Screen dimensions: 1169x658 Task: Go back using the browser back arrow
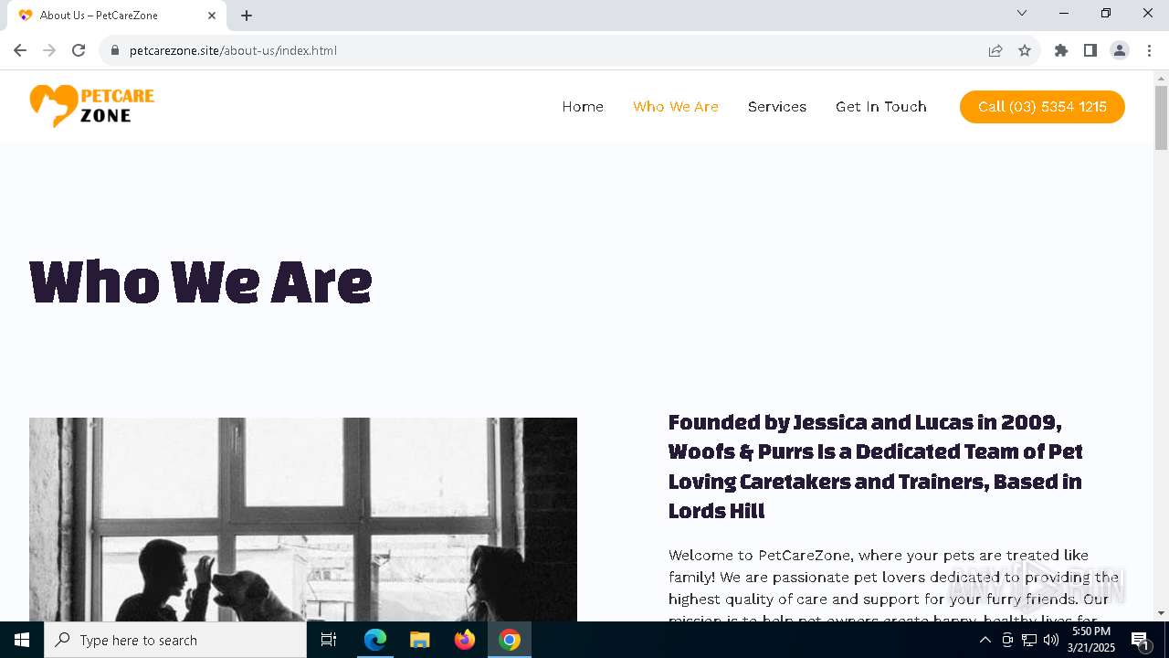point(20,50)
